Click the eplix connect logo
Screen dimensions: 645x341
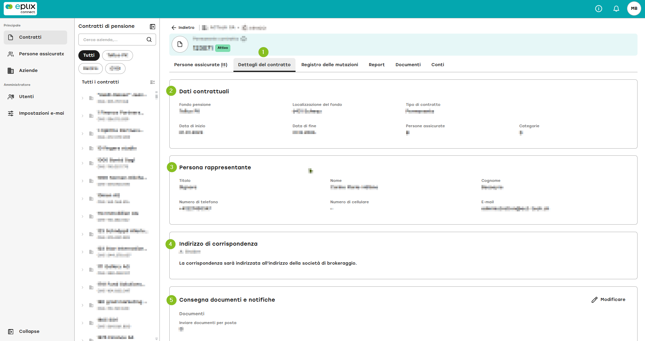(20, 9)
